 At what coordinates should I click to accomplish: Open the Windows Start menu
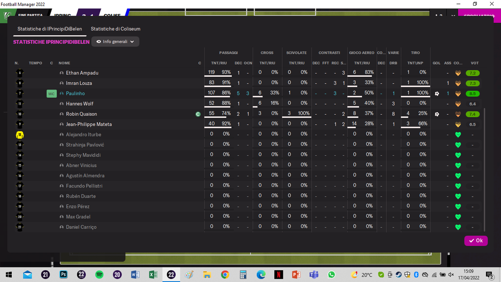coord(9,275)
